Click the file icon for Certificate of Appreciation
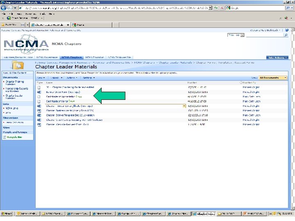 coord(39,97)
